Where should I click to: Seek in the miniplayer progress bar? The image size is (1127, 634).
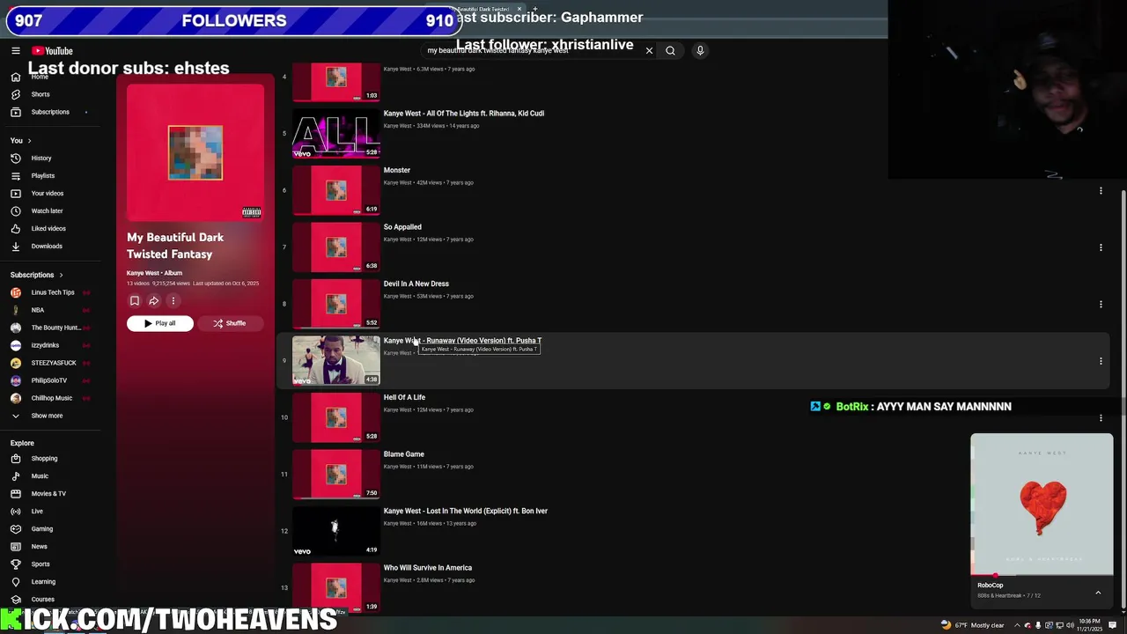point(1042,575)
